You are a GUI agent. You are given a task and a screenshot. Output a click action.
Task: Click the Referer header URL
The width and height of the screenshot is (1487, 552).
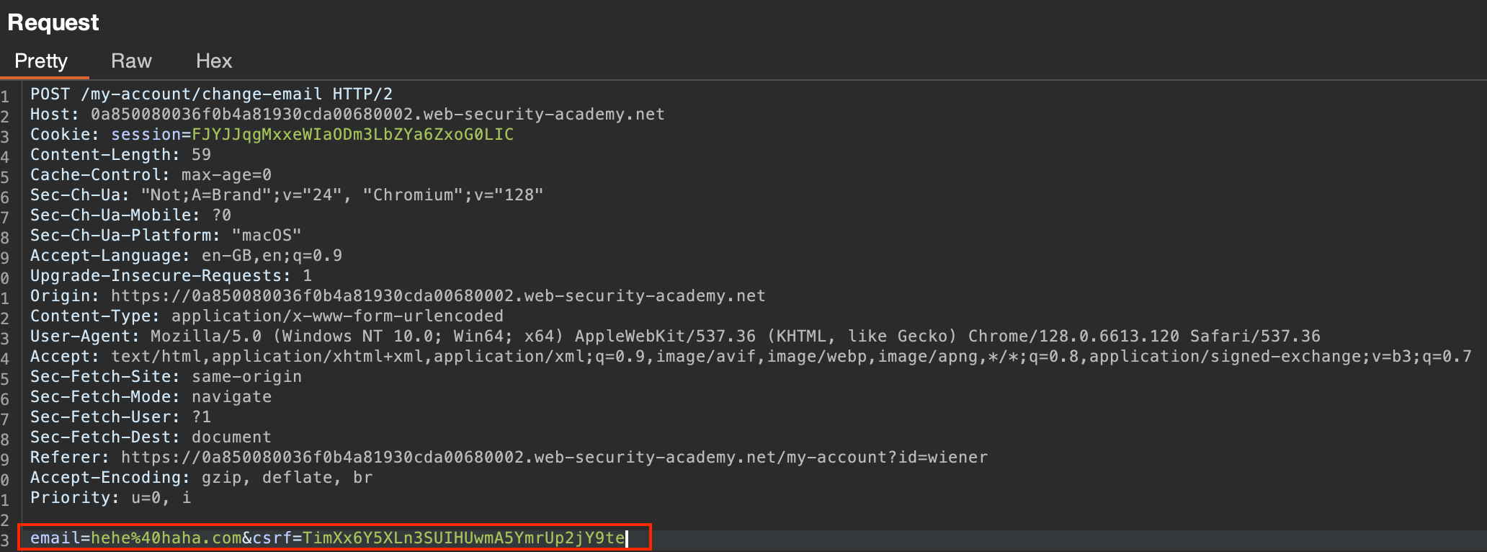point(553,458)
